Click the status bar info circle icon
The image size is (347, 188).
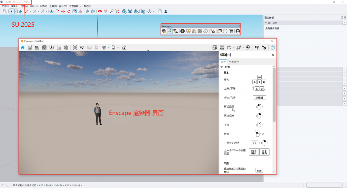point(8,185)
